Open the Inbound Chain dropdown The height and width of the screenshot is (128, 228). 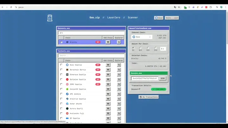point(142,37)
